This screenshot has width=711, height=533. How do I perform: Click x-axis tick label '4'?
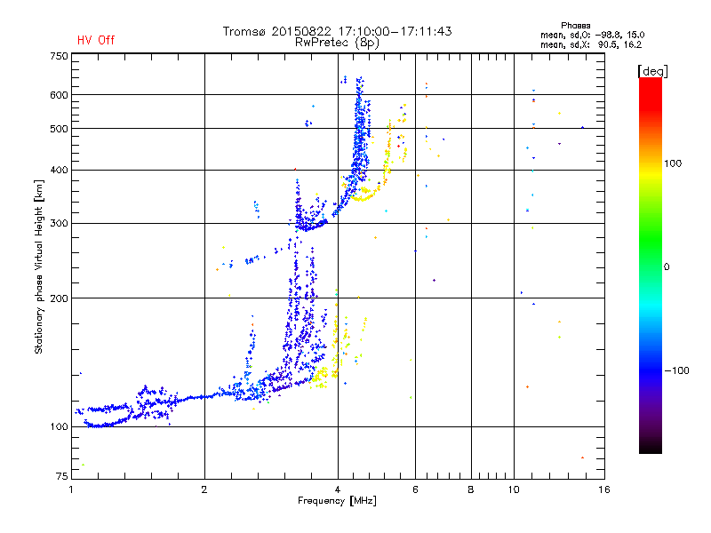click(x=338, y=489)
